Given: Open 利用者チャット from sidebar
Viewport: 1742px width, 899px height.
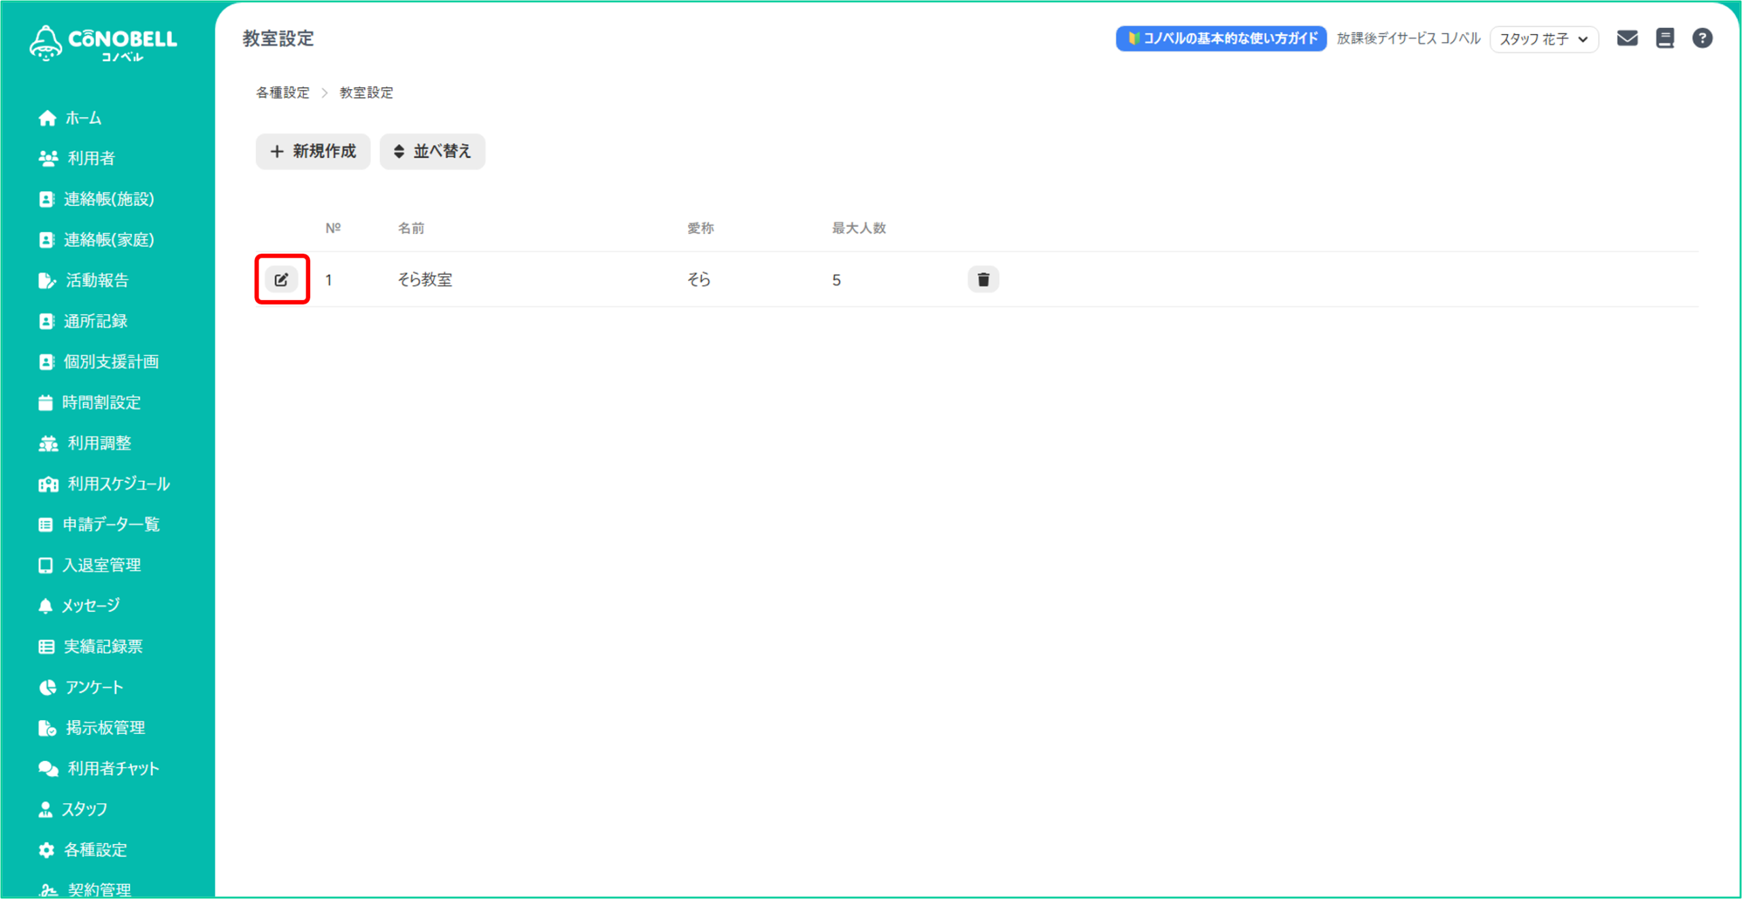Looking at the screenshot, I should point(113,768).
